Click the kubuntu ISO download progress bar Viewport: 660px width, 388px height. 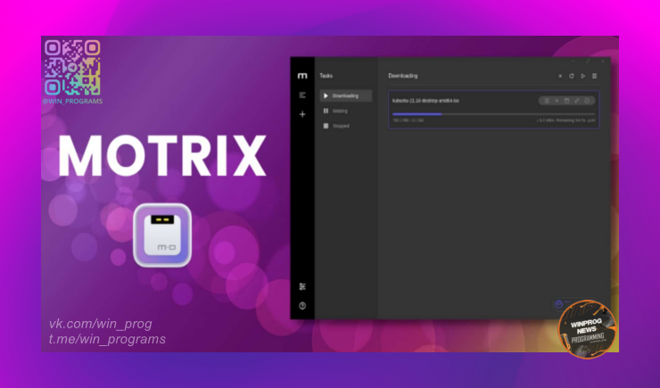click(x=494, y=114)
